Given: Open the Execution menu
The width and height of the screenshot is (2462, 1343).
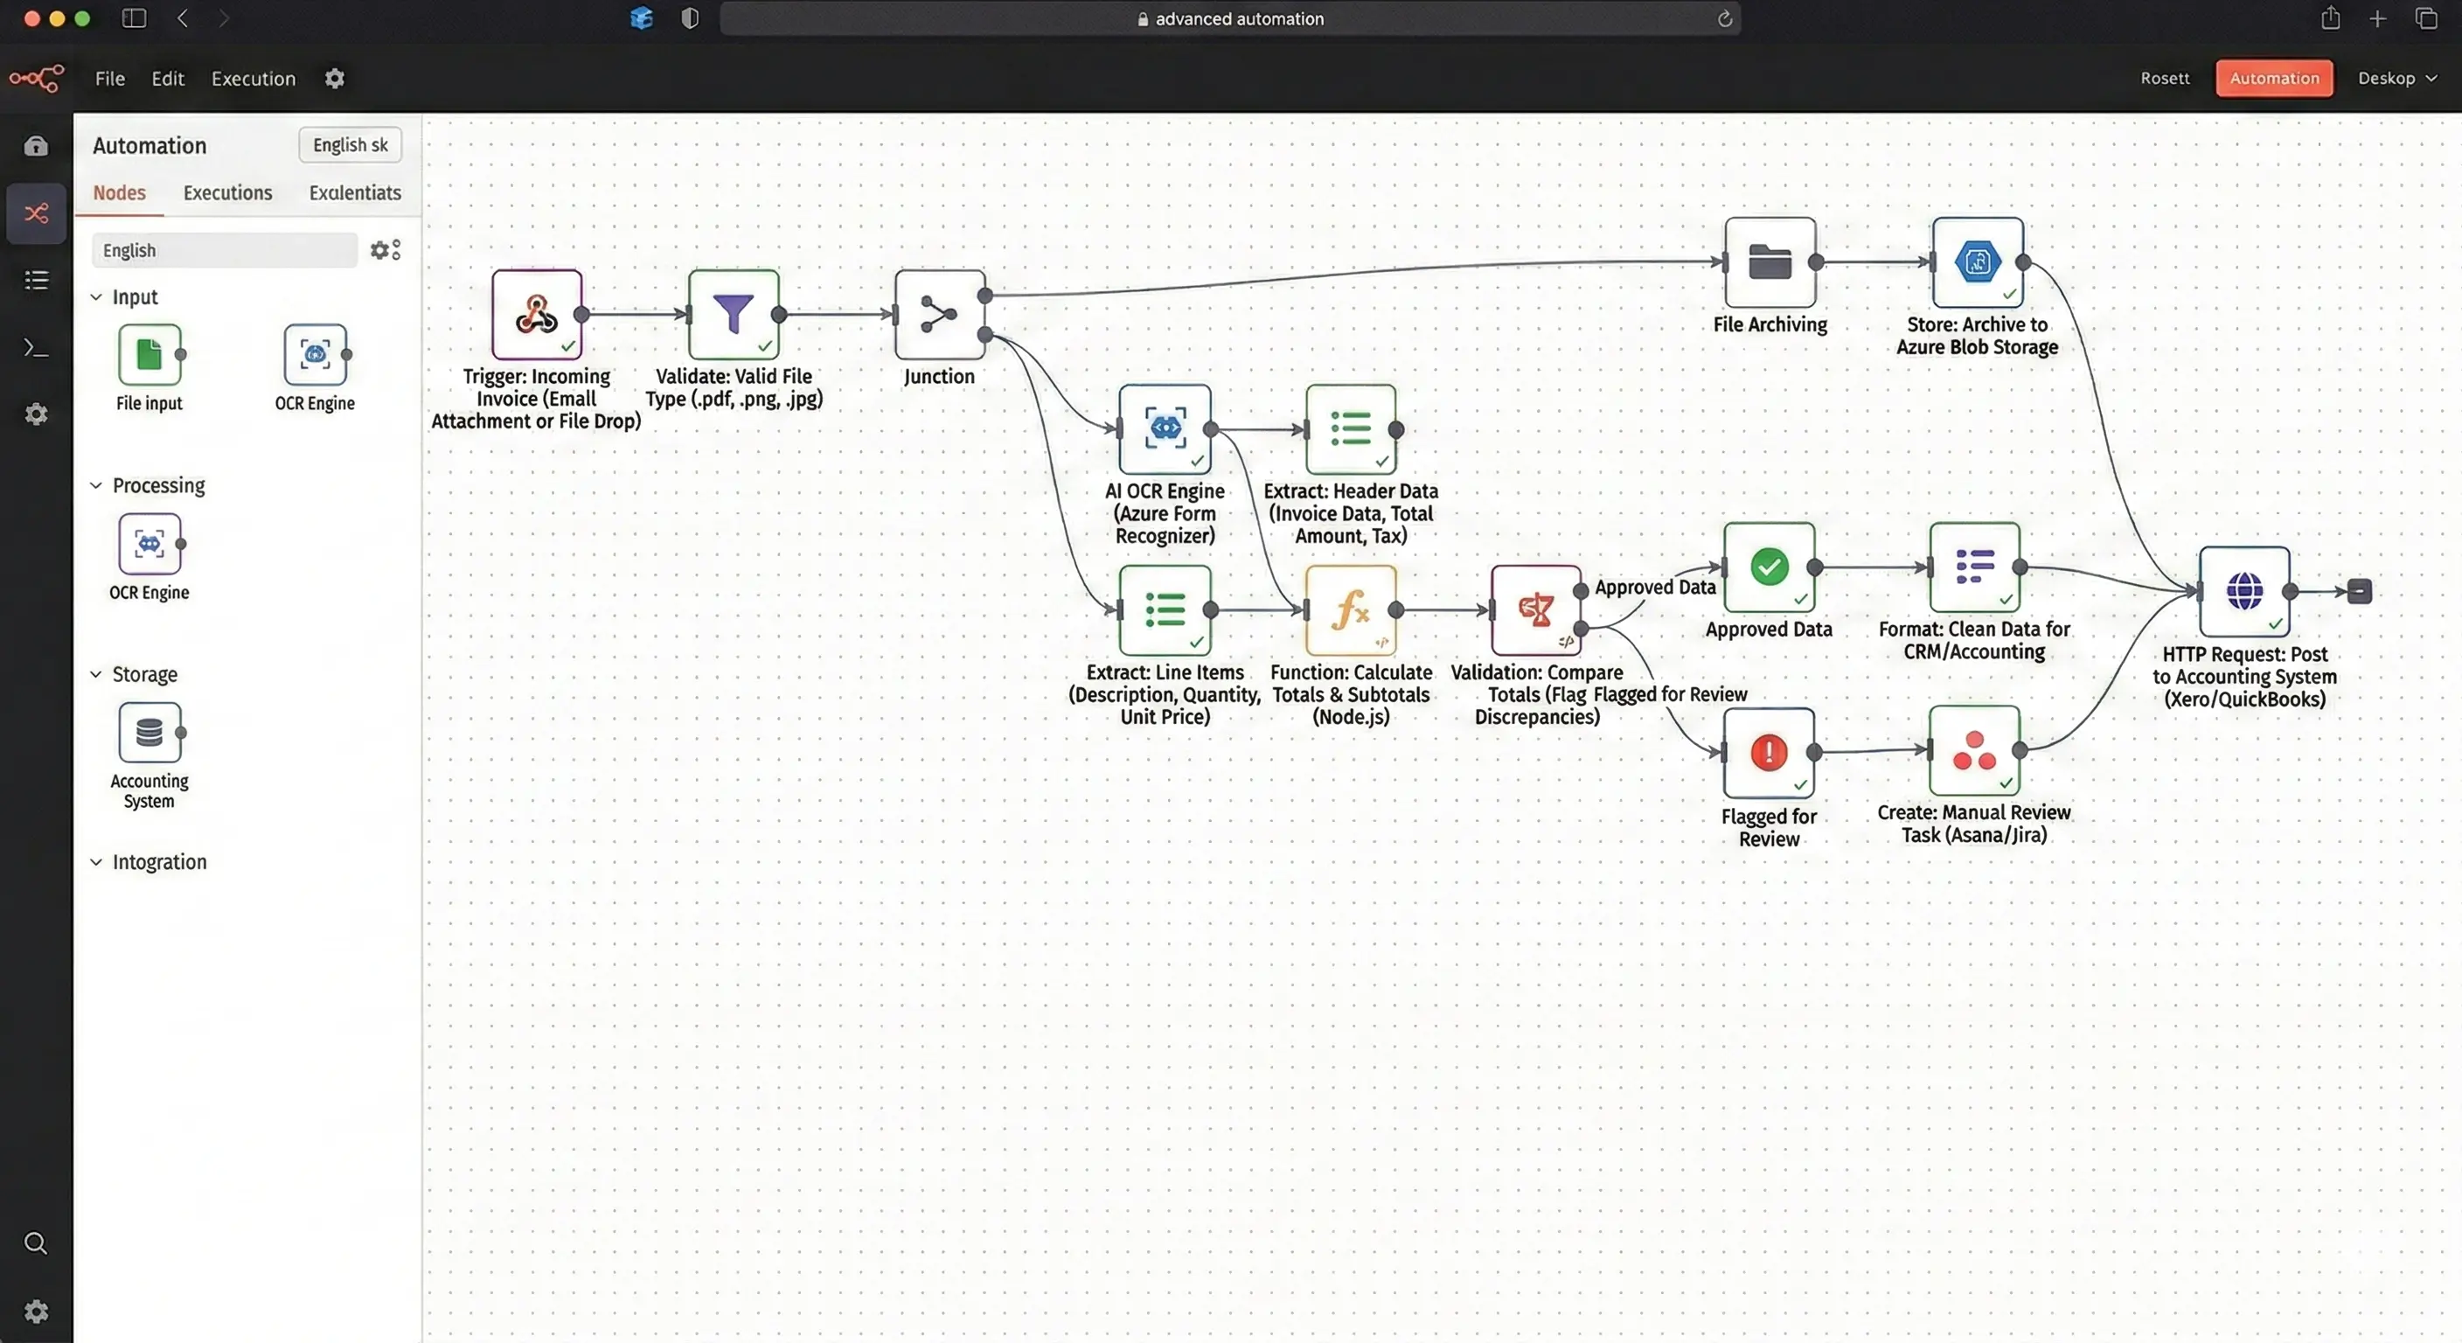Looking at the screenshot, I should point(254,79).
